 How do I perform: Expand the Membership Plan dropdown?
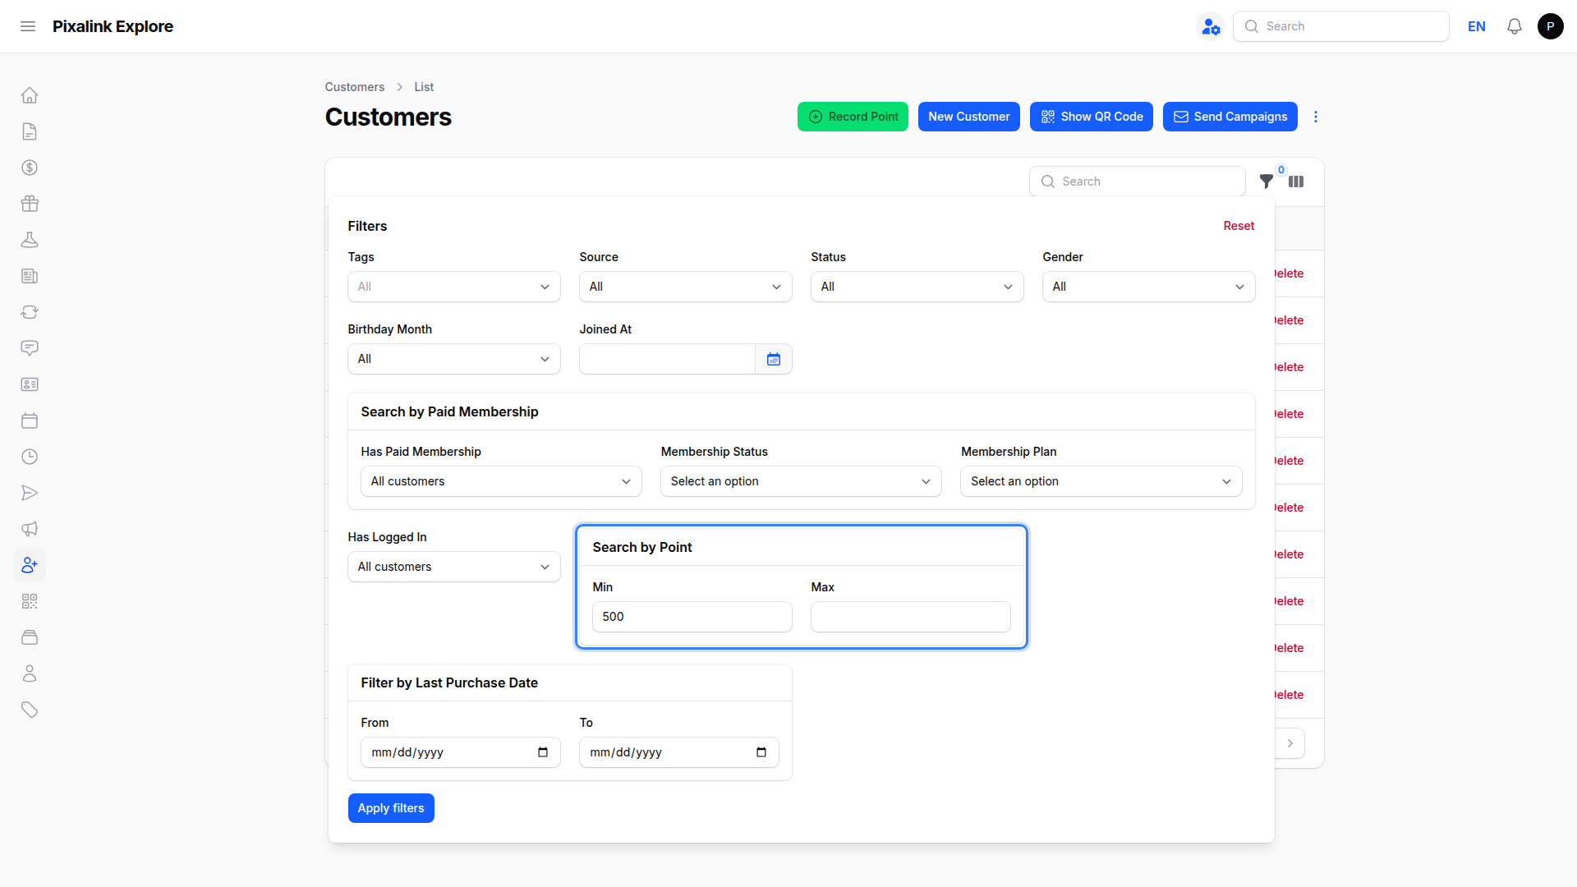pyautogui.click(x=1101, y=481)
